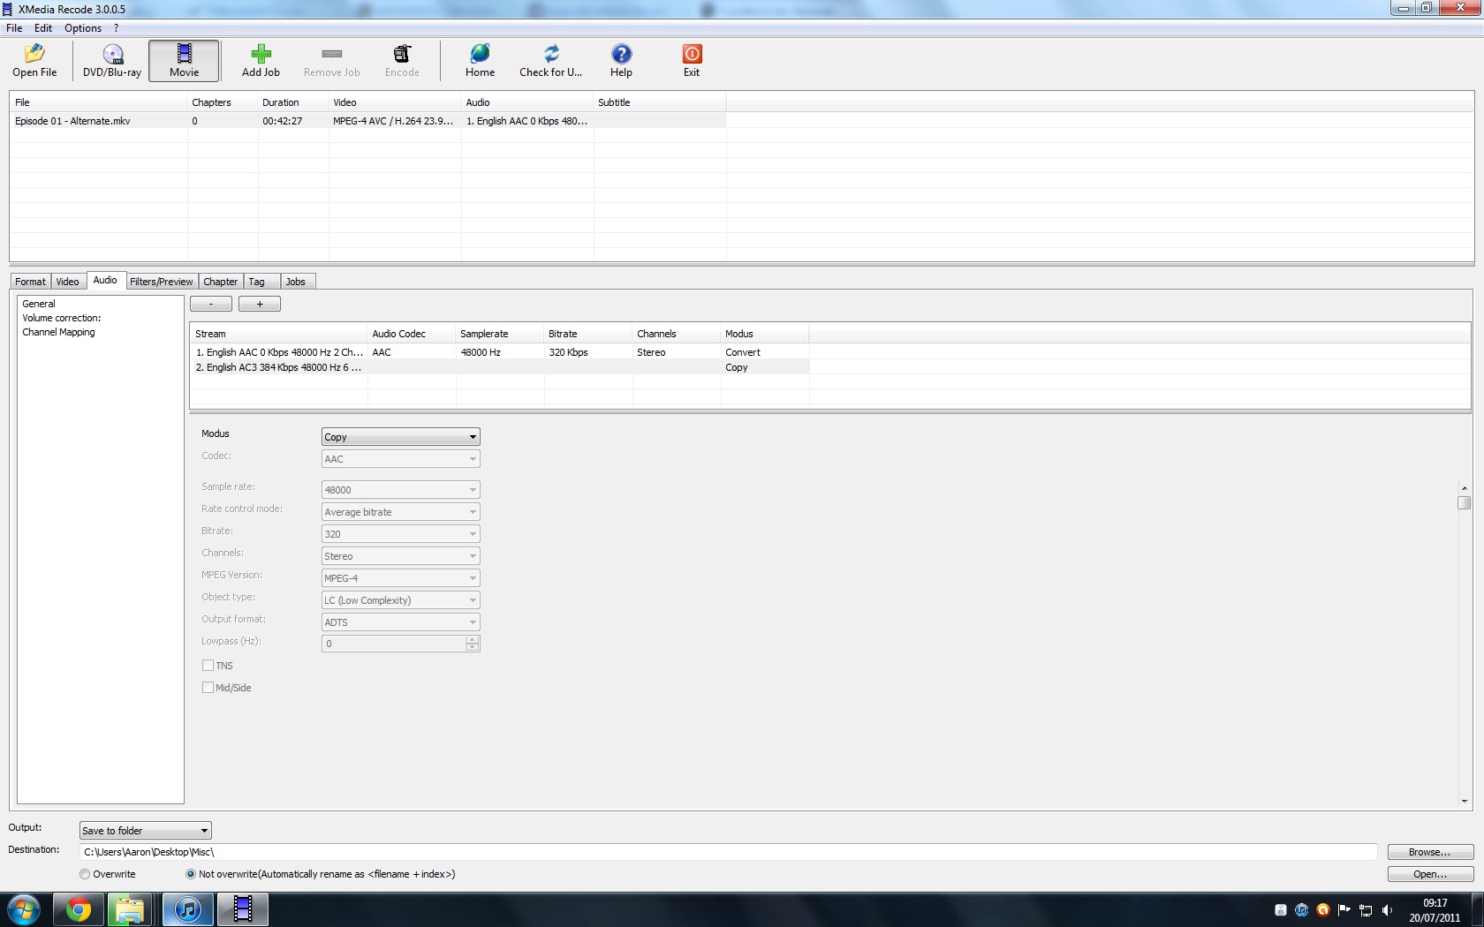Viewport: 1484px width, 927px height.
Task: Click the Add Job plus icon
Action: (261, 54)
